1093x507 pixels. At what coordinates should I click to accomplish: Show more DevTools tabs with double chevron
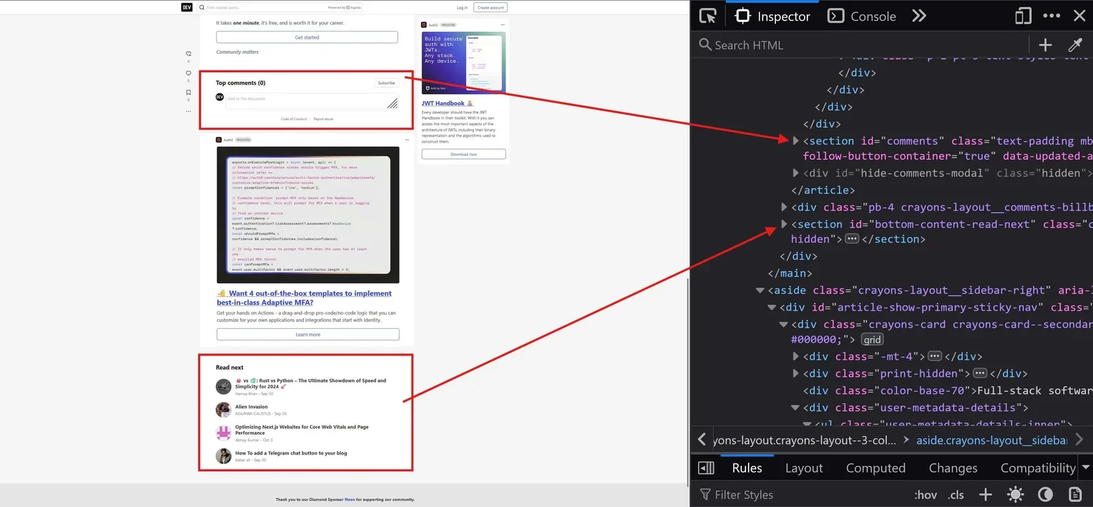pos(919,16)
